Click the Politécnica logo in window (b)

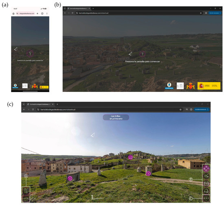[169, 86]
